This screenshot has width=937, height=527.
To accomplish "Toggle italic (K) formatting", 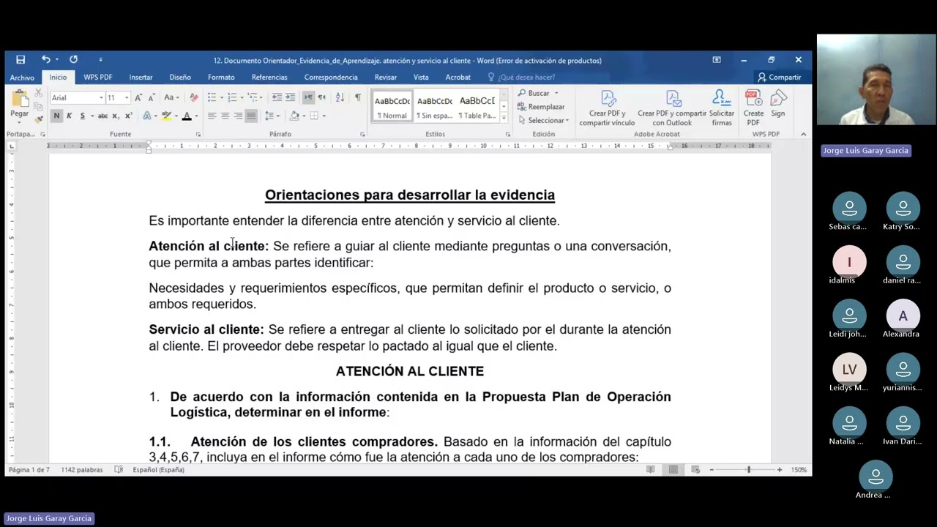I will click(69, 116).
